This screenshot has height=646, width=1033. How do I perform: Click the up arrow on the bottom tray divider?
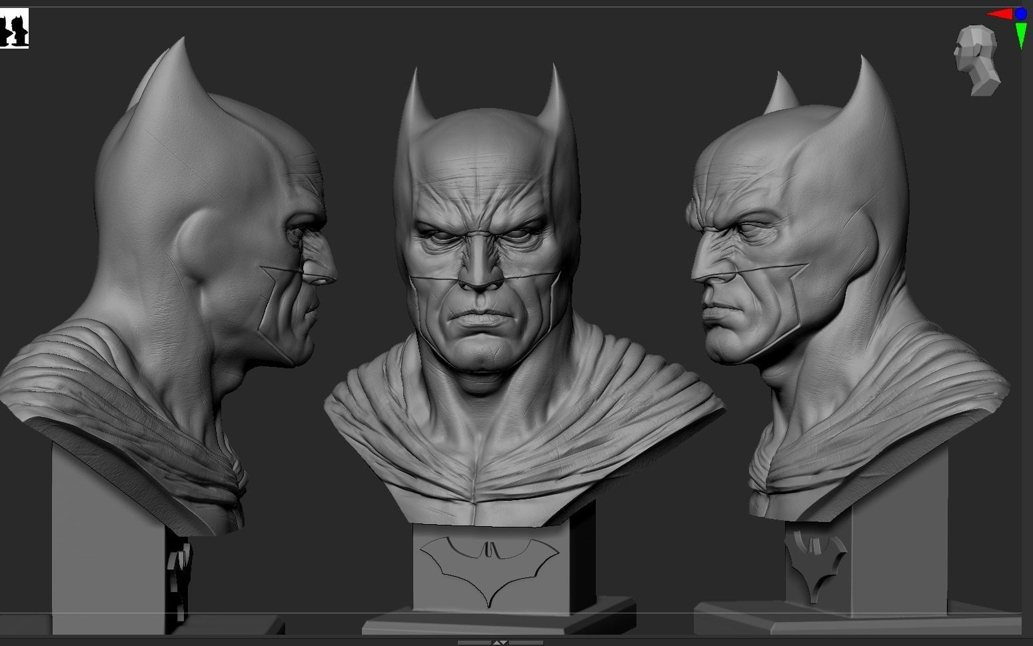click(x=497, y=643)
